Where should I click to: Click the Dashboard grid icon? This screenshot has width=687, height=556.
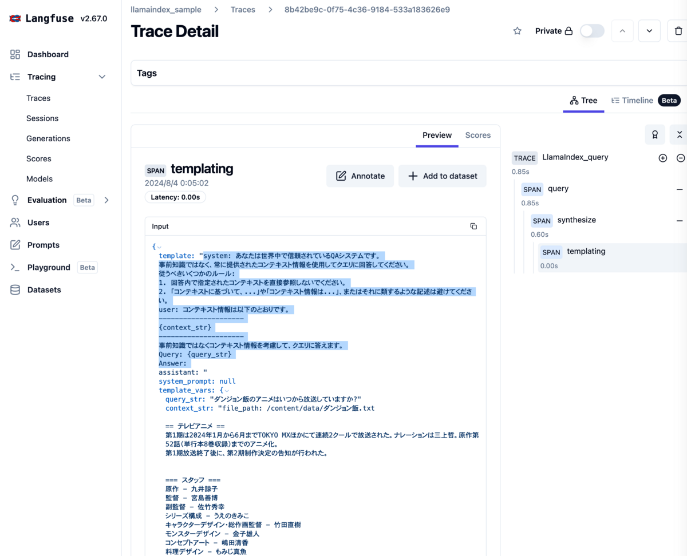coord(15,54)
